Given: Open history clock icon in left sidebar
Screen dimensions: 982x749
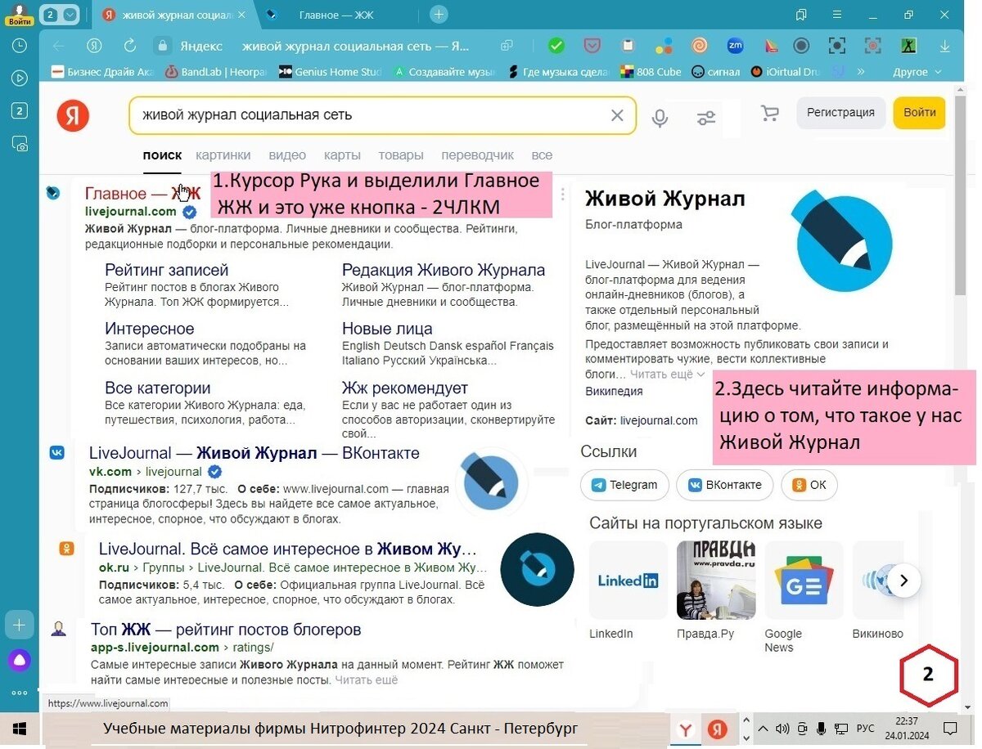Looking at the screenshot, I should click(x=20, y=46).
